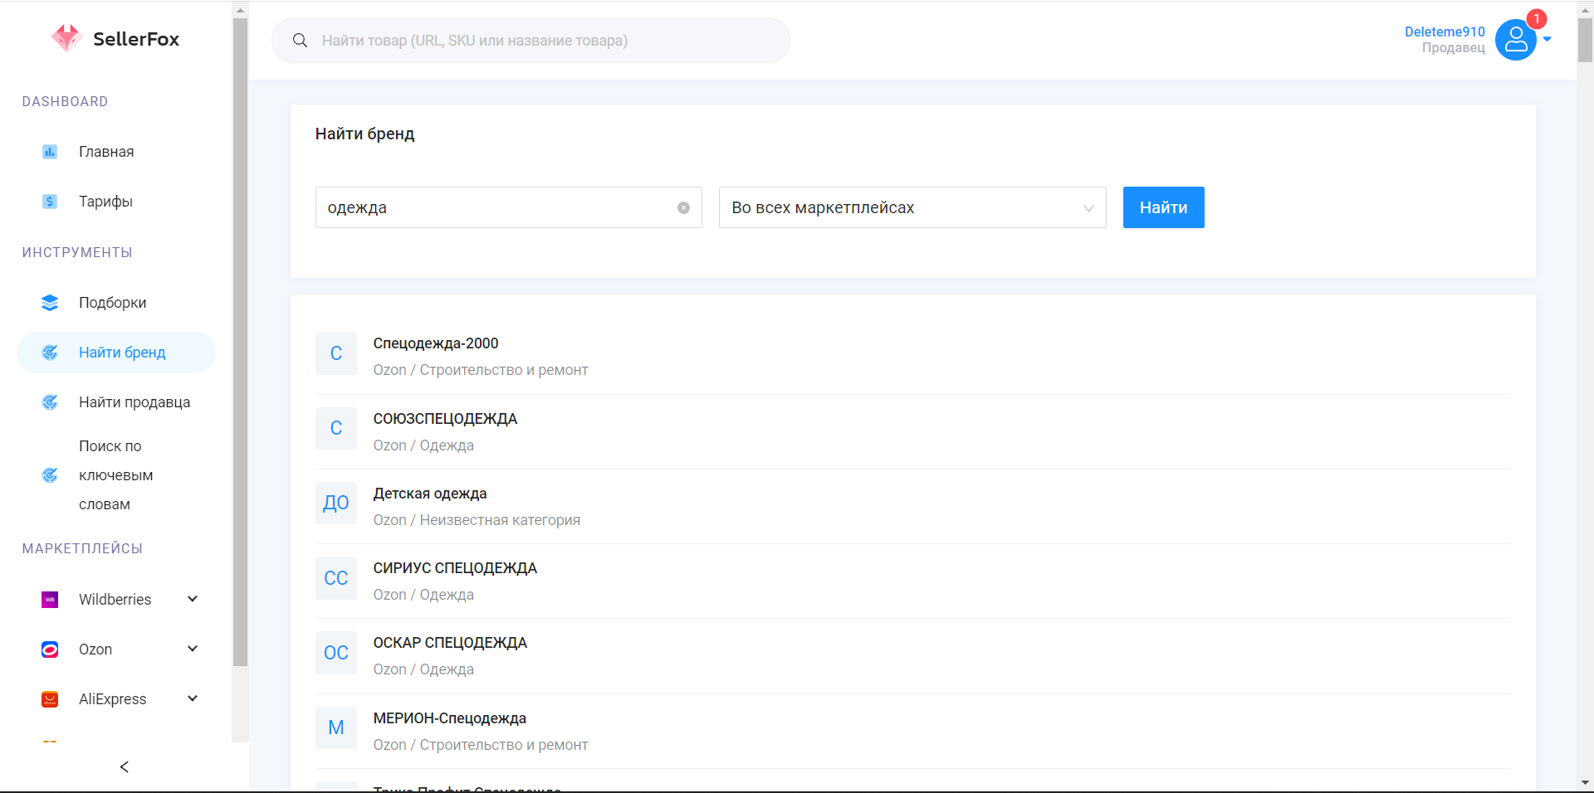Click the C avatar for СОЮЗСПЕЦОДЕЖДА
The width and height of the screenshot is (1594, 793).
336,428
